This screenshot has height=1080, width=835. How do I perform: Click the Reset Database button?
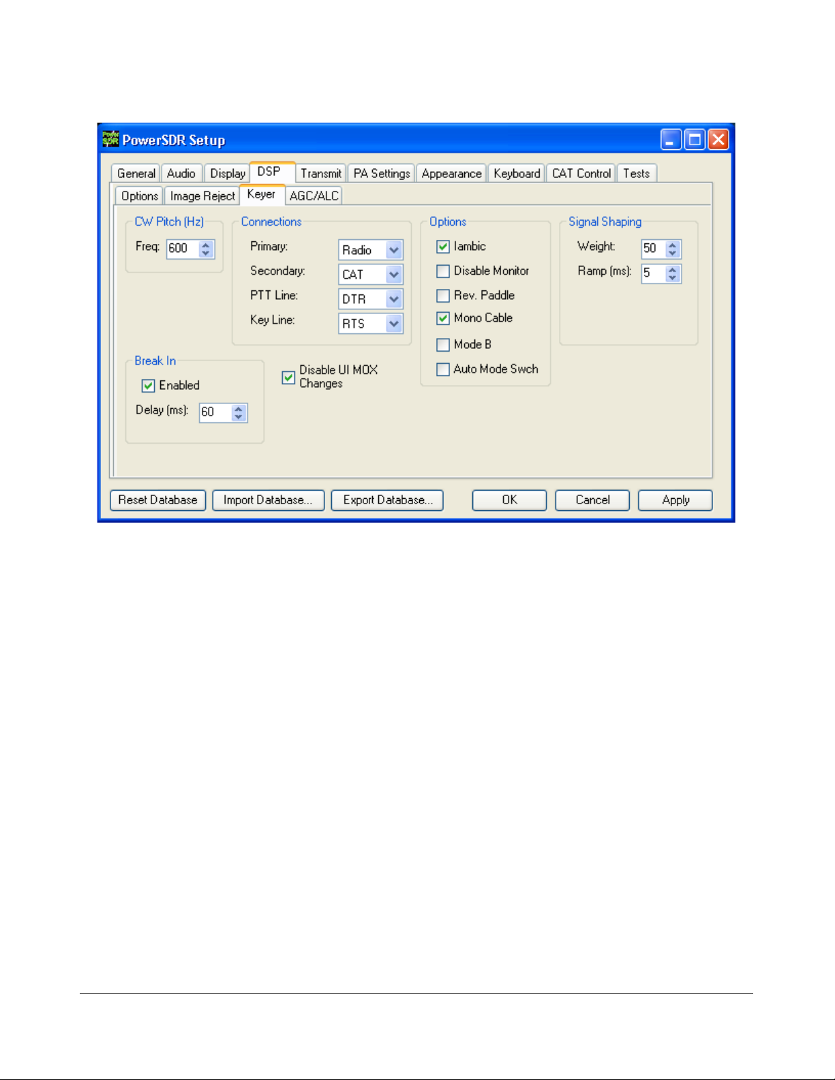pos(158,500)
